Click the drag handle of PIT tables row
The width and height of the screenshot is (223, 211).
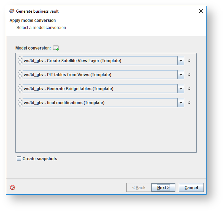coord(20,75)
